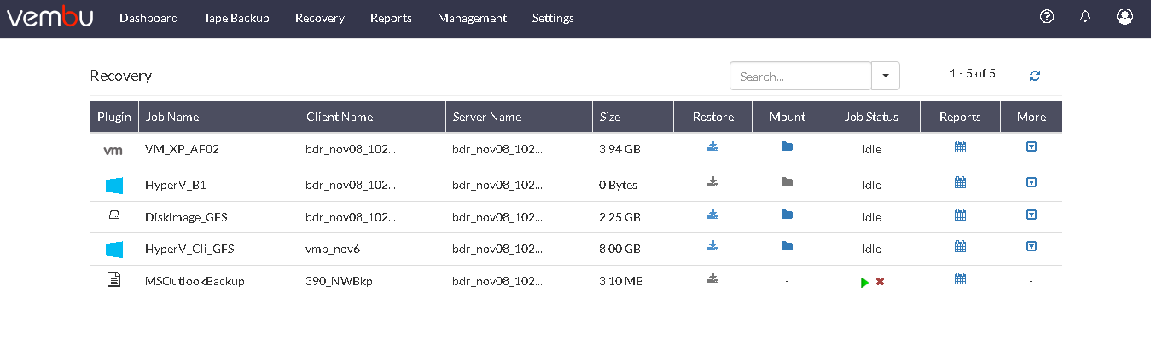
Task: Open the Reports menu
Action: click(391, 18)
